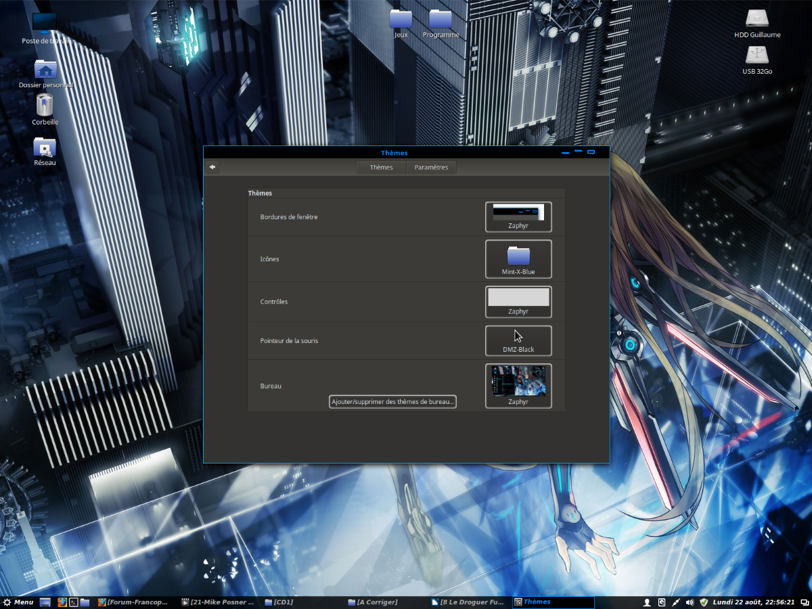Click the Thèmes taskbar window entry

coord(554,602)
